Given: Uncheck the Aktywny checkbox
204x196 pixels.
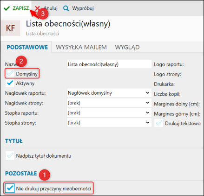Looking at the screenshot, I should [10, 83].
